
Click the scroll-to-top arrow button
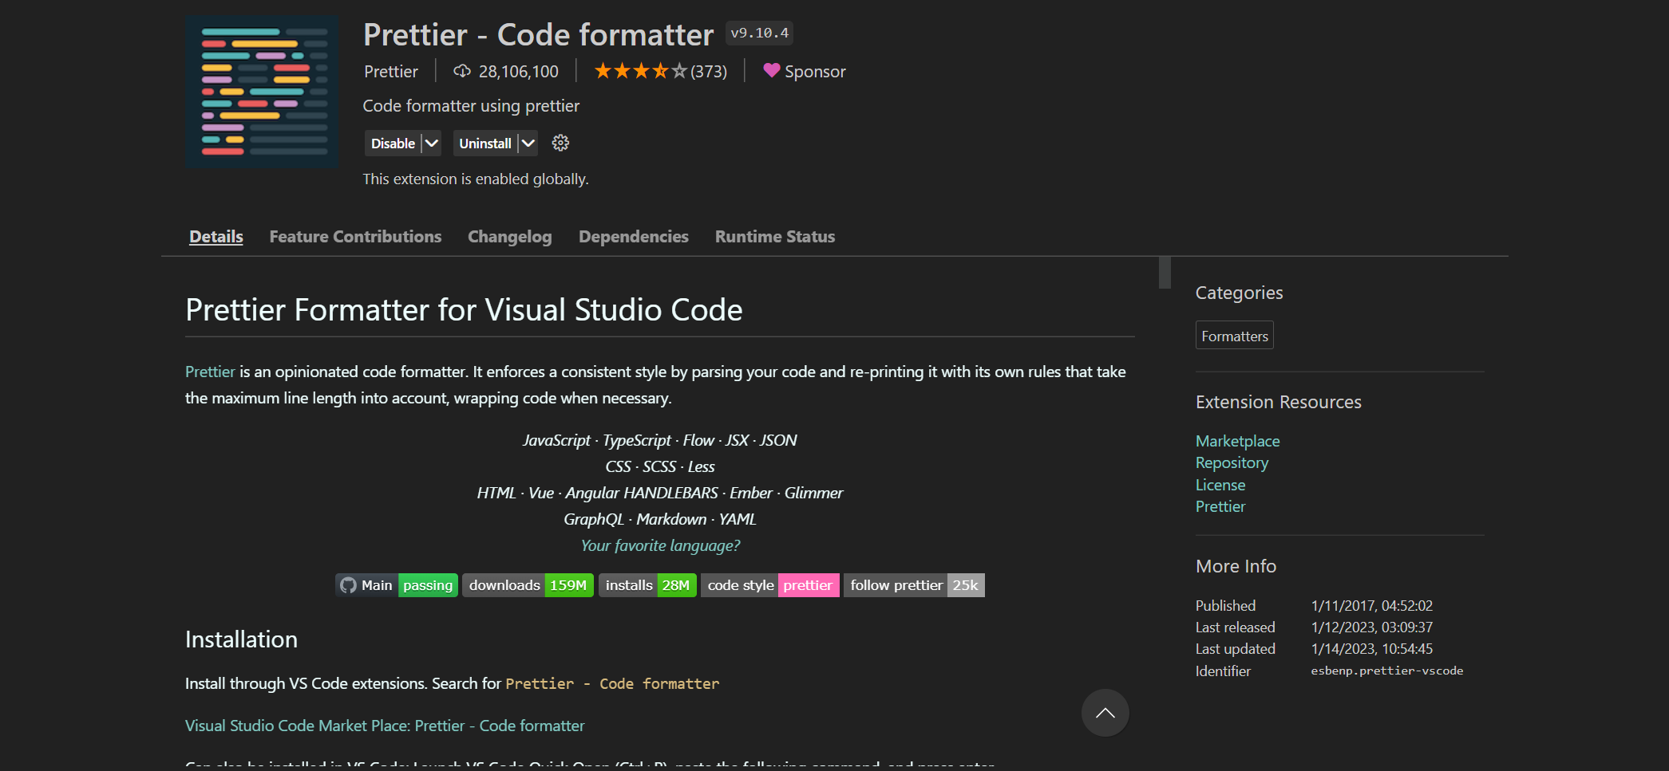[x=1105, y=713]
